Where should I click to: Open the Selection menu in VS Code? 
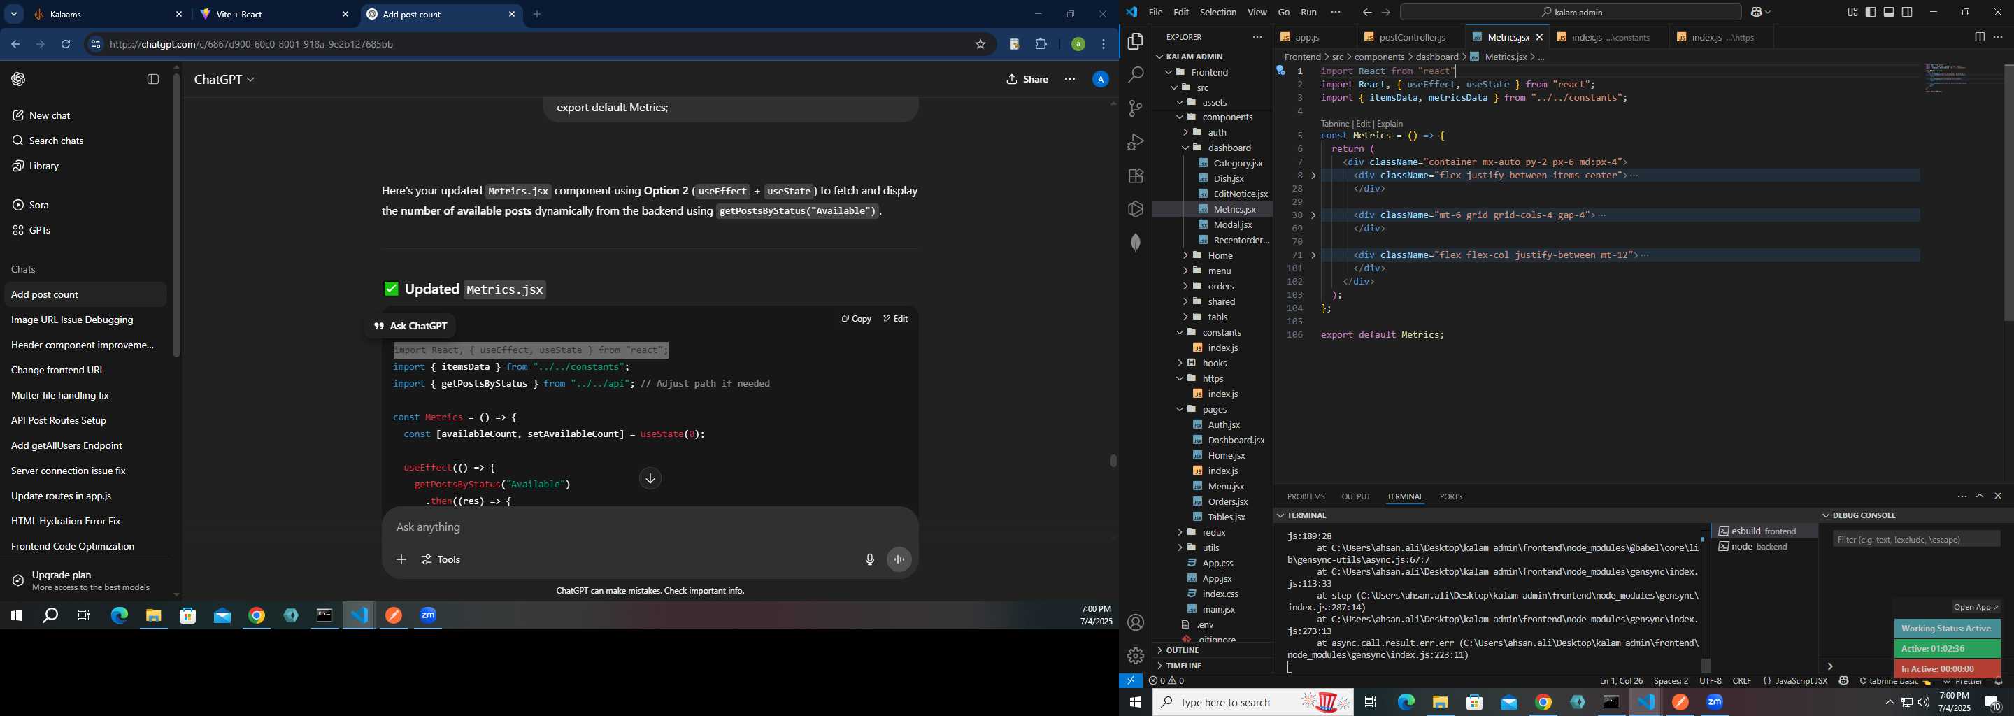coord(1218,13)
